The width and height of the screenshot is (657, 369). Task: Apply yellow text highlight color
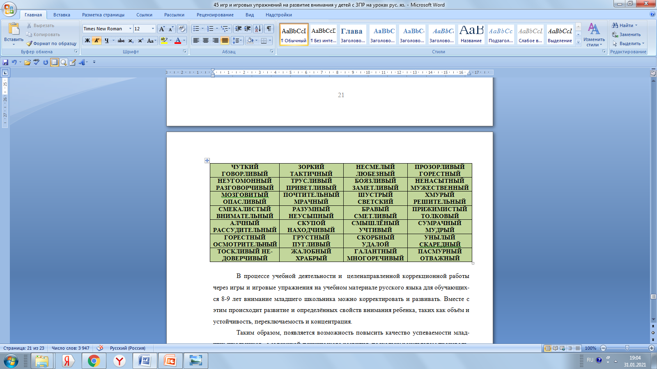point(164,41)
